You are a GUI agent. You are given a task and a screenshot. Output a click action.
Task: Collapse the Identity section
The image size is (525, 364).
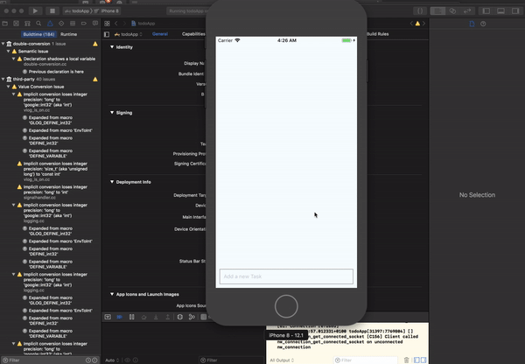point(112,46)
